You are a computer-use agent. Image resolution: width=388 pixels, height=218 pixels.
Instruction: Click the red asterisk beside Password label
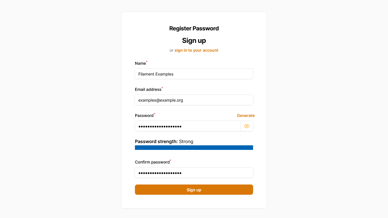(154, 114)
